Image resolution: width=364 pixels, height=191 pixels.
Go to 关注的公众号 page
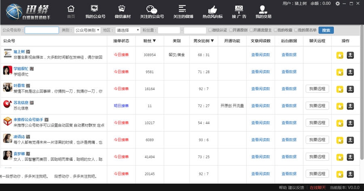coord(152,12)
